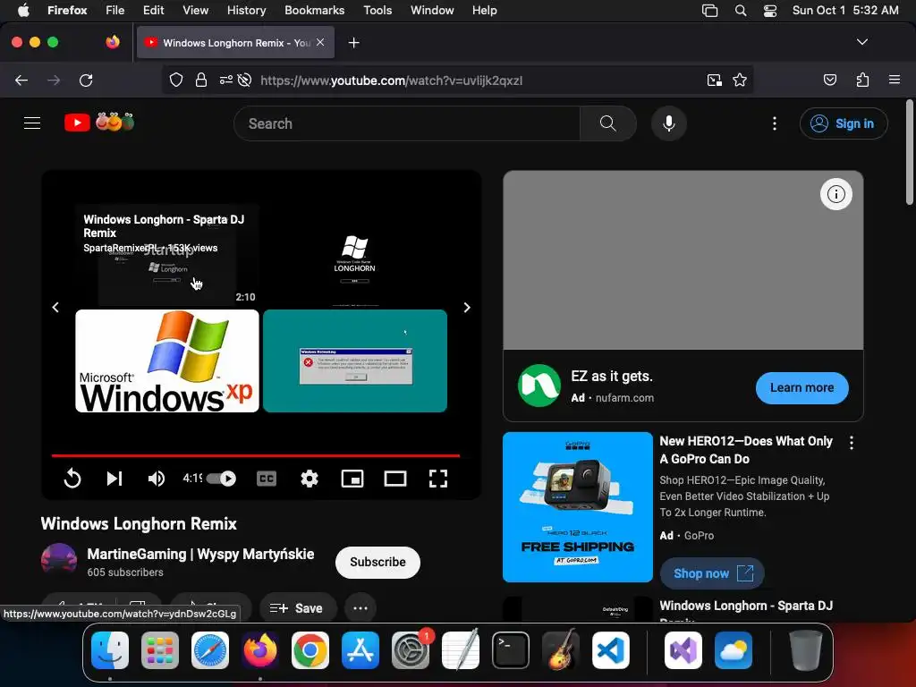Image resolution: width=916 pixels, height=687 pixels.
Task: Open the Longhorn boot screen suggested video
Action: 355,255
